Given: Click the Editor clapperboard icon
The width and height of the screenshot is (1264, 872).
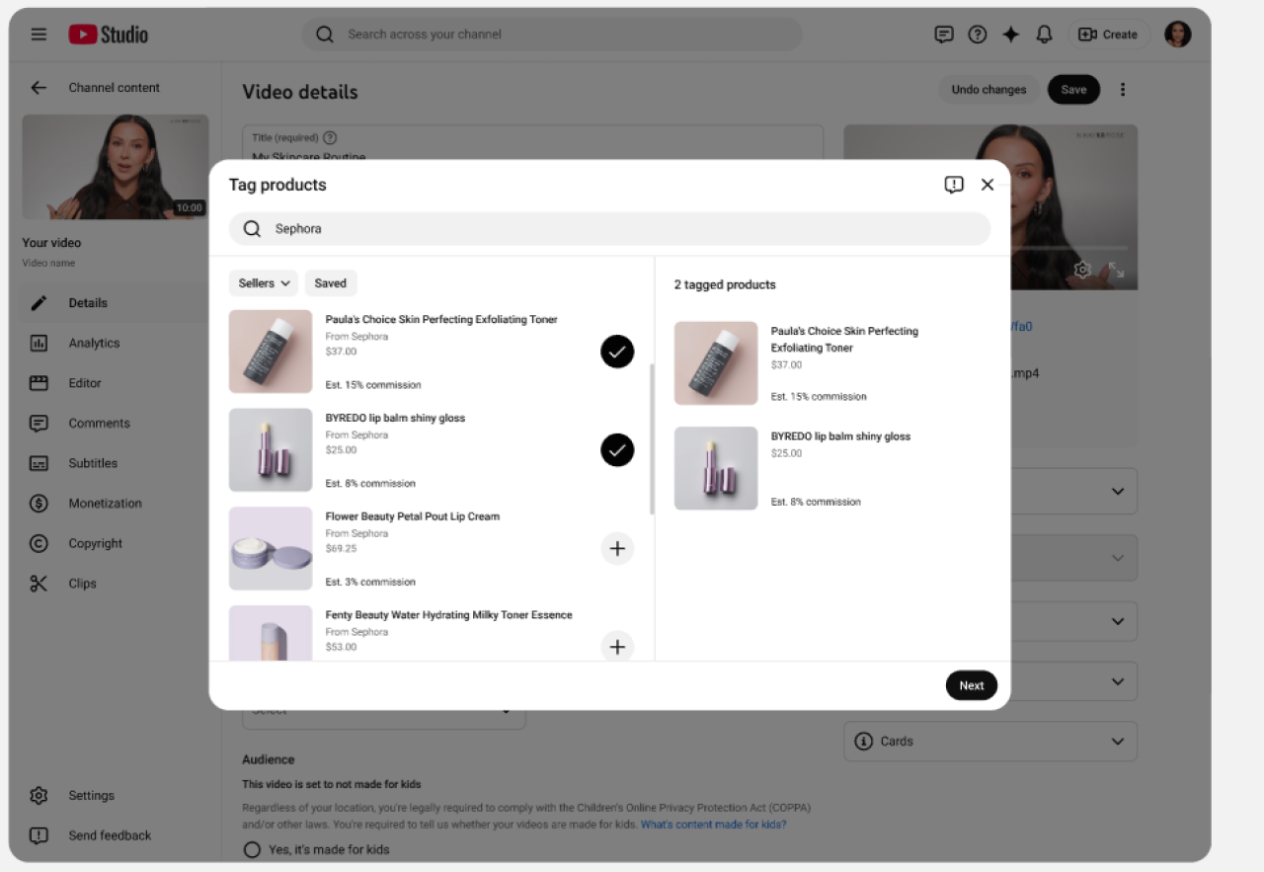Looking at the screenshot, I should (39, 383).
